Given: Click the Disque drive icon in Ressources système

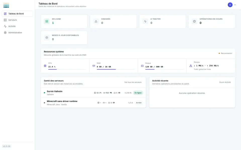Looking at the screenshot, I should point(142,66).
